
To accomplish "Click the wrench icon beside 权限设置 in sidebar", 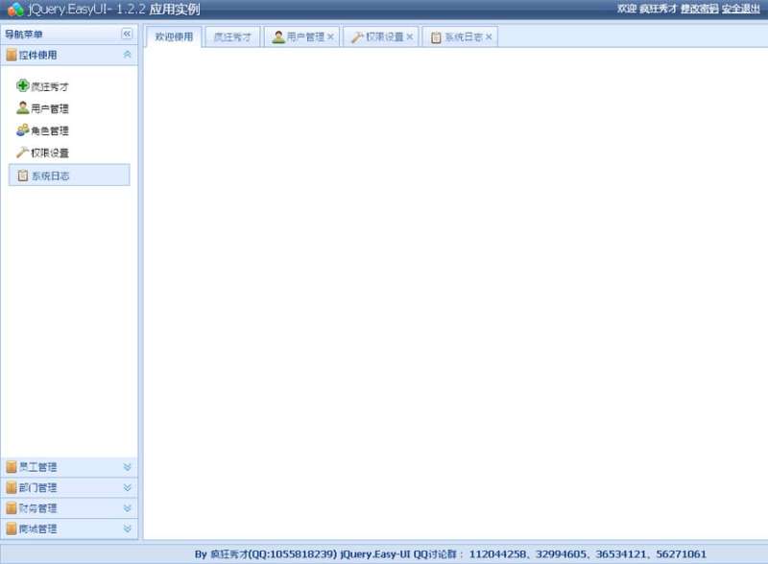I will [x=23, y=153].
